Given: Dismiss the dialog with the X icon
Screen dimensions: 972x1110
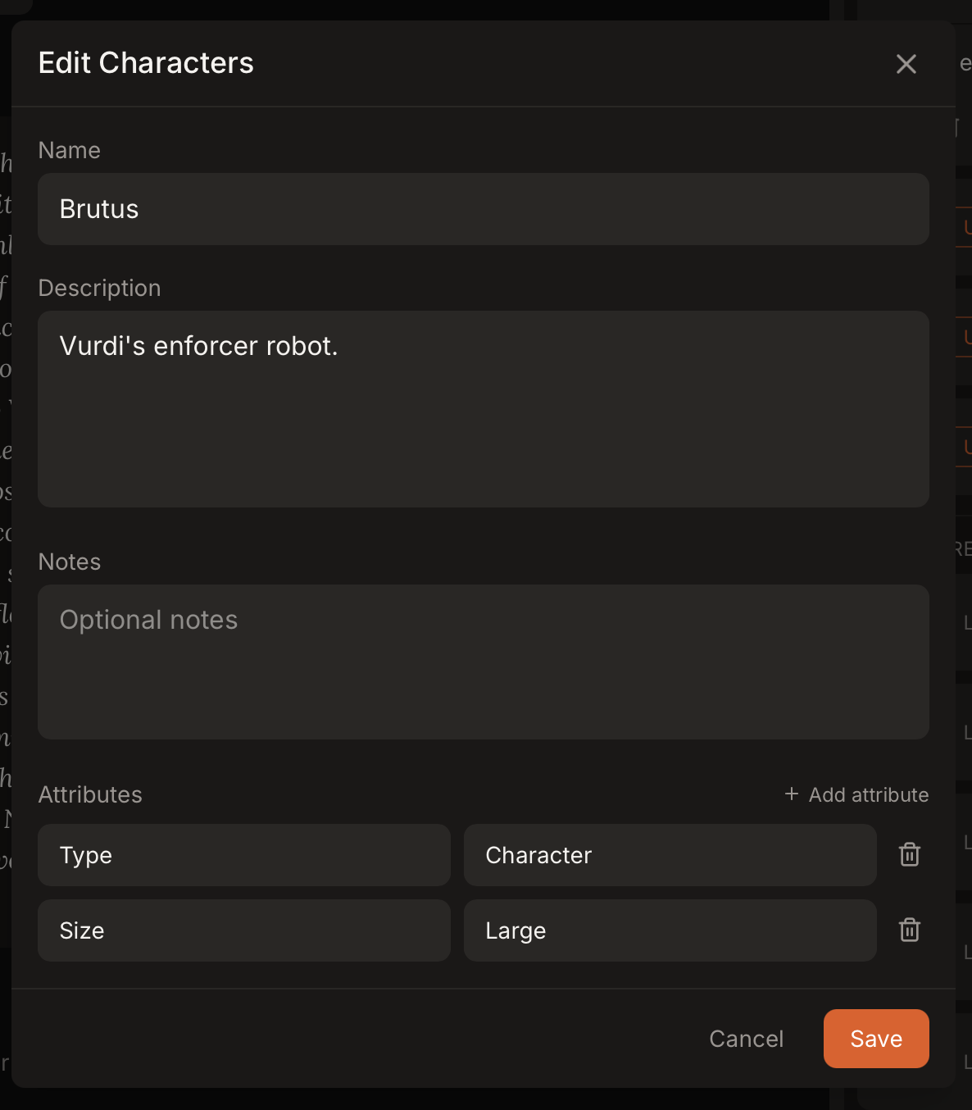Looking at the screenshot, I should coord(906,63).
